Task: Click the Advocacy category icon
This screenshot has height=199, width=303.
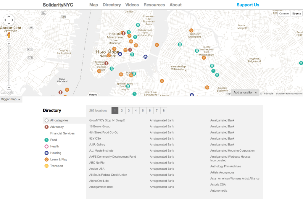Action: (46, 127)
